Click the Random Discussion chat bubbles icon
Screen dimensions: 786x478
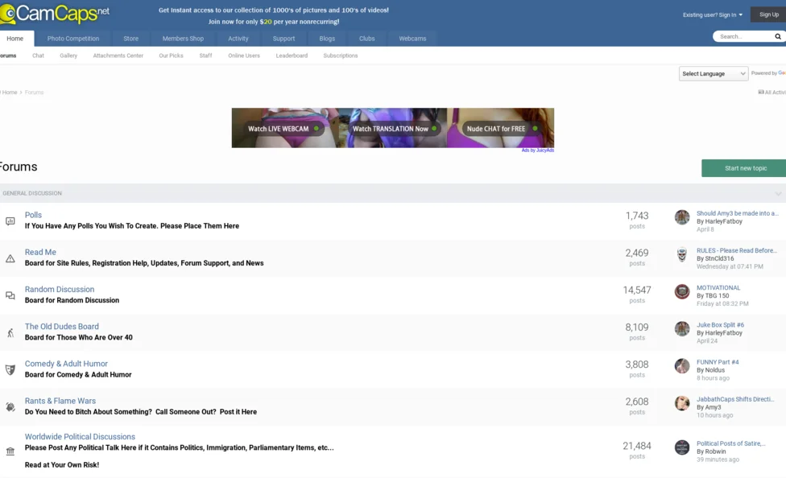[x=10, y=295]
